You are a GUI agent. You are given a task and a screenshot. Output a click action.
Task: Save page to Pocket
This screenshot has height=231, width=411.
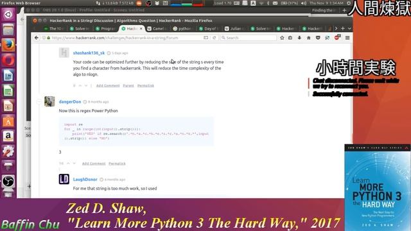tap(318, 38)
